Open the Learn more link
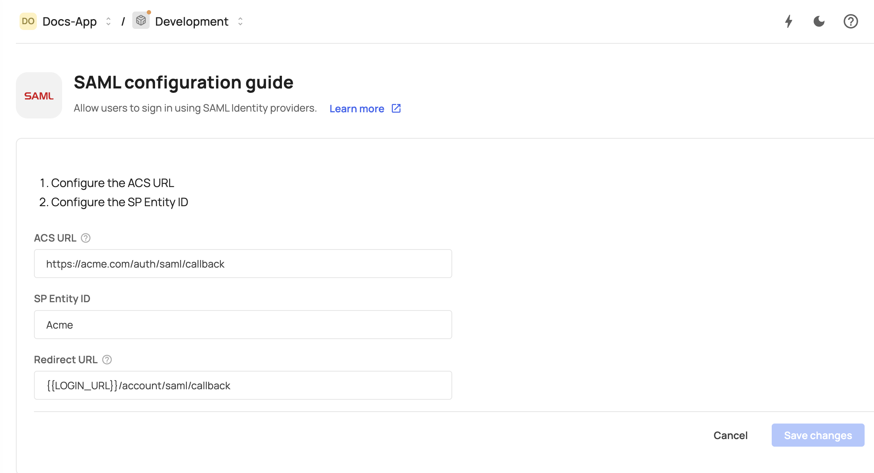 pos(357,109)
